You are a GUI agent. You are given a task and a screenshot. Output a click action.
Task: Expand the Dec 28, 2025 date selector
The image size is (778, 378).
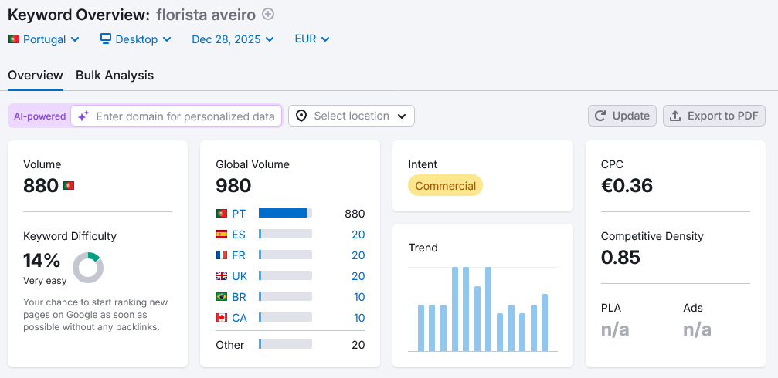pyautogui.click(x=233, y=39)
